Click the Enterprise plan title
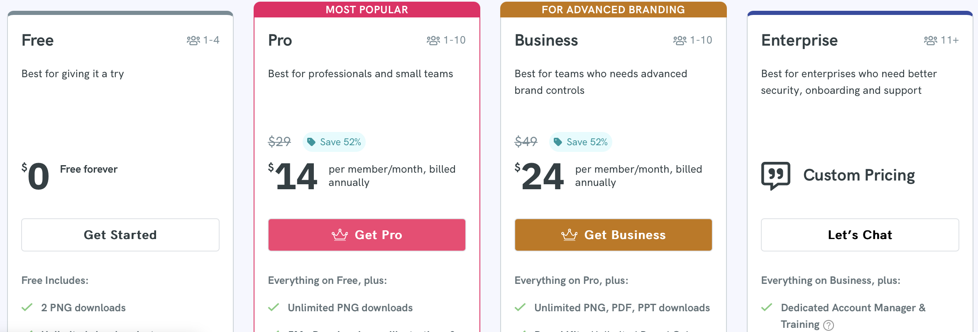This screenshot has width=978, height=332. coord(800,41)
